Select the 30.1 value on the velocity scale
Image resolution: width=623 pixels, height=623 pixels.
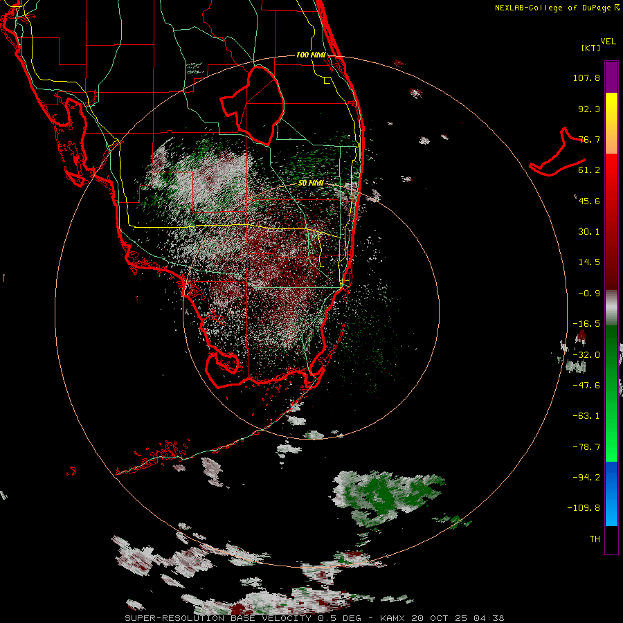(589, 232)
